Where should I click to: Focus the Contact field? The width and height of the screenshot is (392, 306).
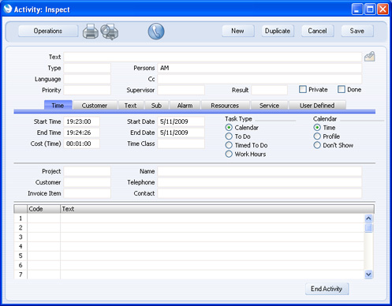259,193
